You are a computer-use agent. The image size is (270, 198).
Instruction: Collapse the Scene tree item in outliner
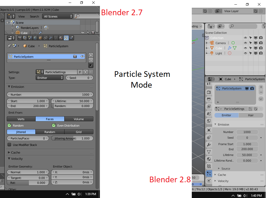tap(7, 22)
